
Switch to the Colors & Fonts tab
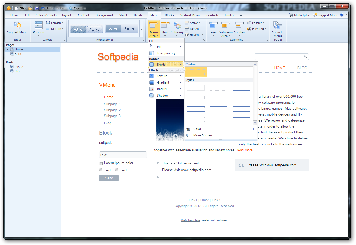[46, 15]
